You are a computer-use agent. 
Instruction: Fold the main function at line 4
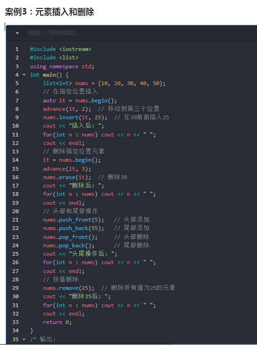(24, 75)
